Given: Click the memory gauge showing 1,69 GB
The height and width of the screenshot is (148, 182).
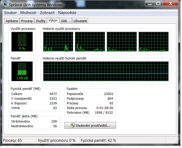Looking at the screenshot, I should (x=22, y=71).
